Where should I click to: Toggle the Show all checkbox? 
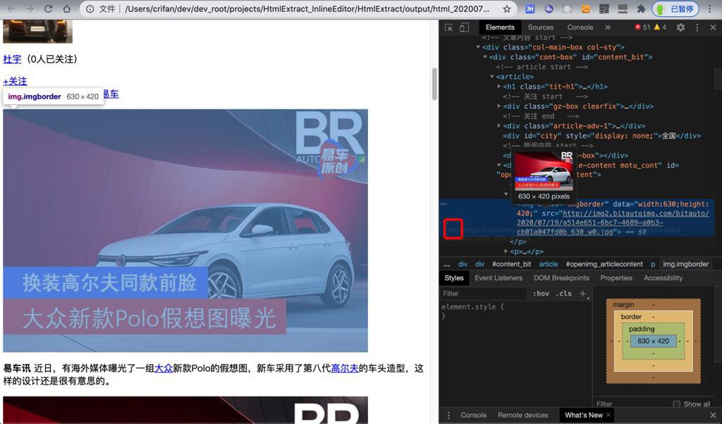pos(676,404)
